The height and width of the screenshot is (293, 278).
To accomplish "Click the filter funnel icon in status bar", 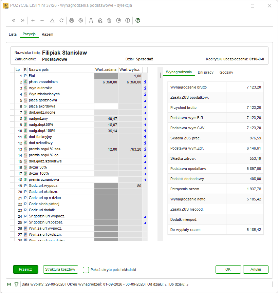I will (17, 285).
